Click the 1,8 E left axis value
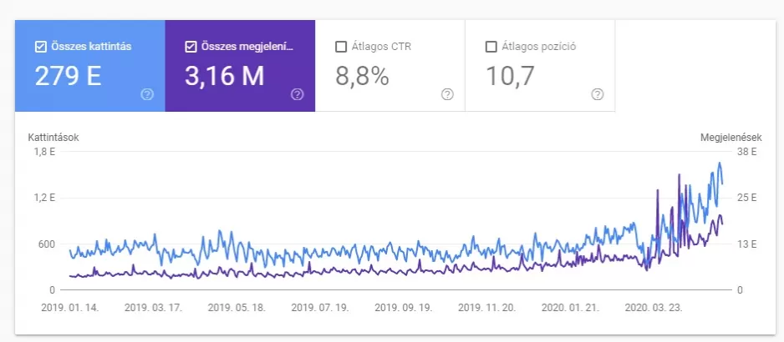784x342 pixels. point(45,152)
